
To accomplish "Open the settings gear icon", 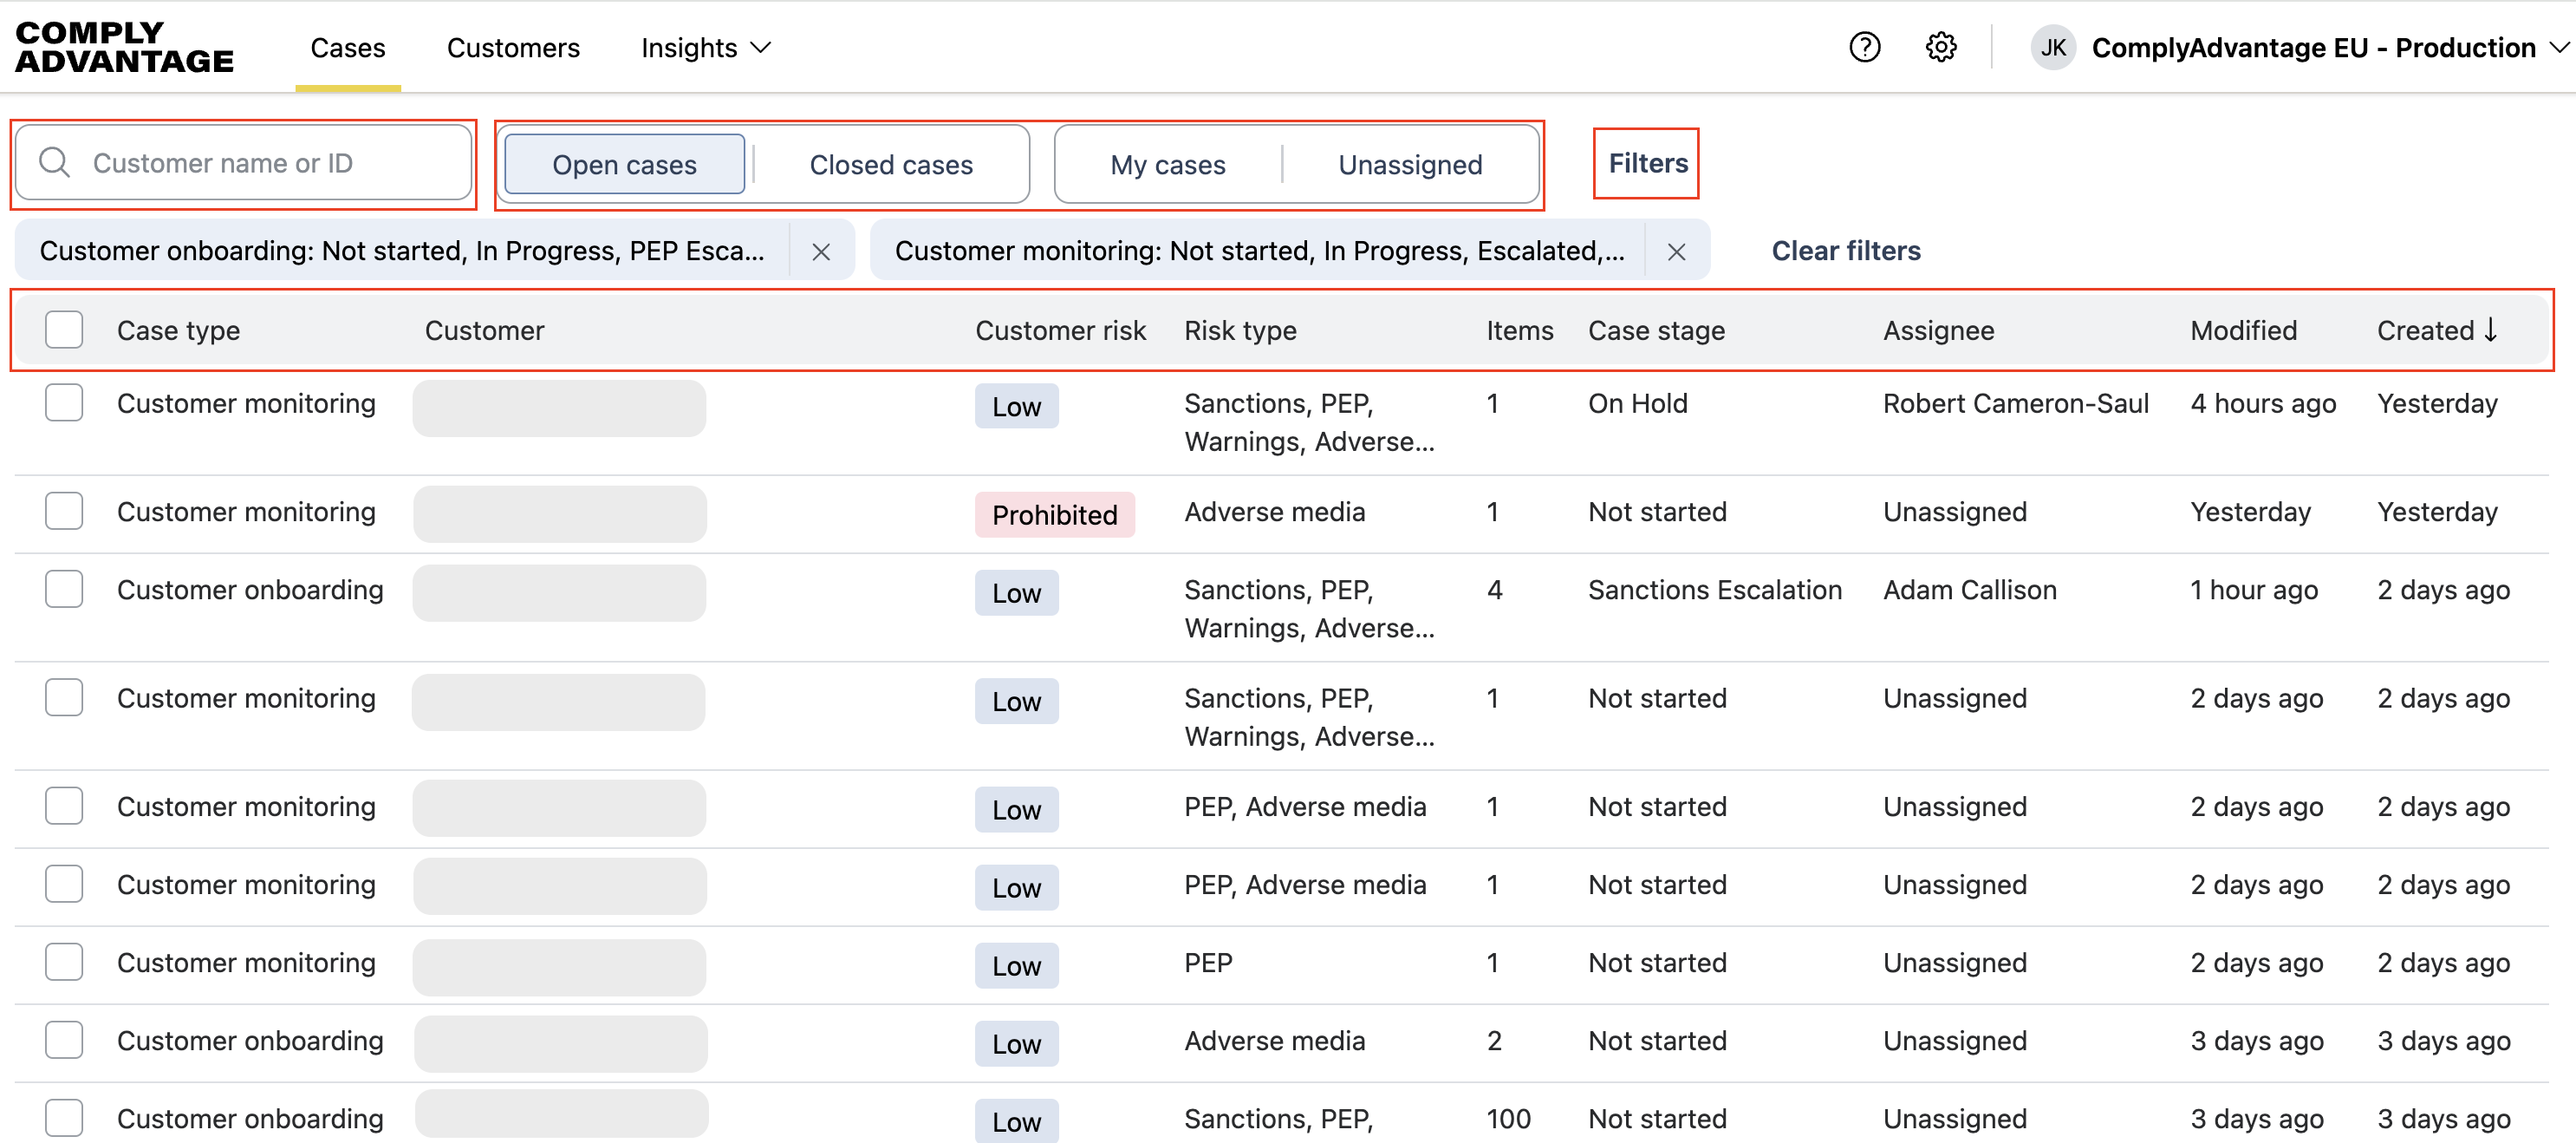I will [x=1940, y=47].
